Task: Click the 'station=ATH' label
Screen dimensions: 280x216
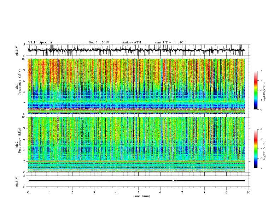Action: point(131,42)
